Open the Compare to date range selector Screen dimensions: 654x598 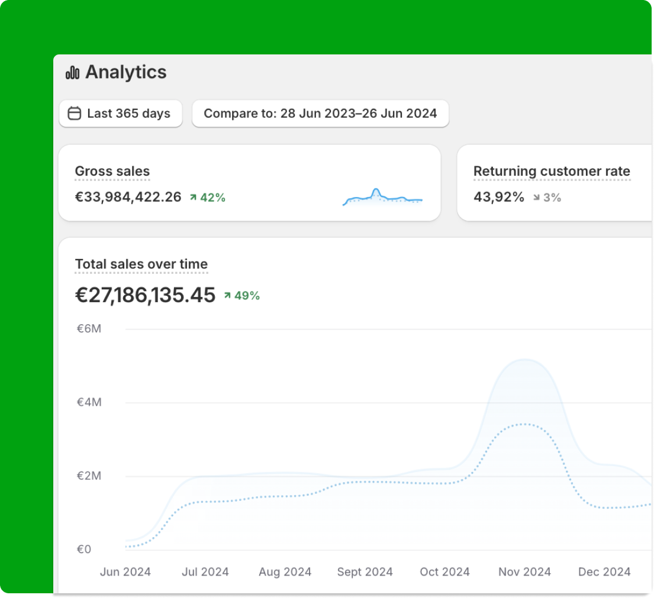pos(320,114)
